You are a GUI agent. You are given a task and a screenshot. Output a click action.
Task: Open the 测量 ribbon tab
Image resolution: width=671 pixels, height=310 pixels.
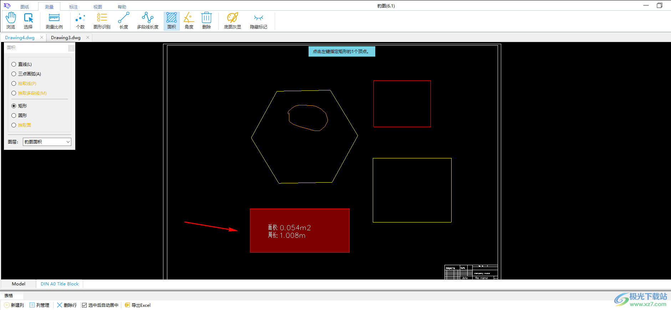(49, 7)
